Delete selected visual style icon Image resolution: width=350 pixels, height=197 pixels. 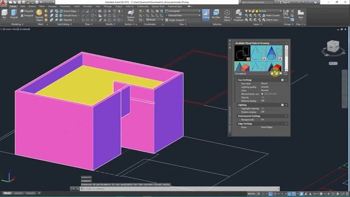pyautogui.click(x=285, y=73)
